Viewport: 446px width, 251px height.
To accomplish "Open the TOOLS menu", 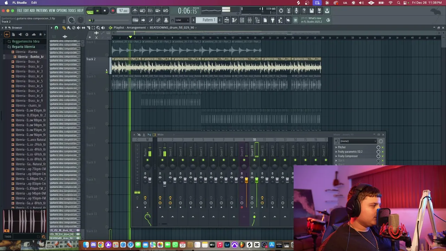I will coord(72,10).
